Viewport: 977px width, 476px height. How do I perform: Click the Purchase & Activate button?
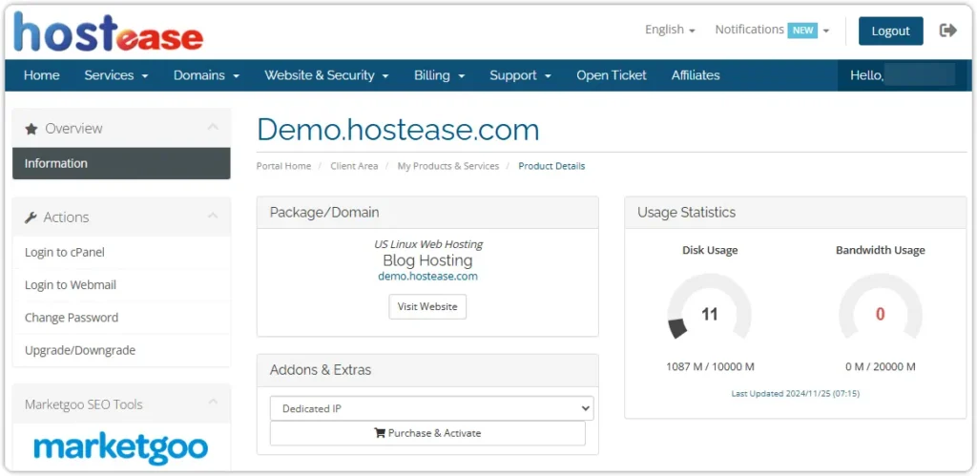click(x=427, y=433)
